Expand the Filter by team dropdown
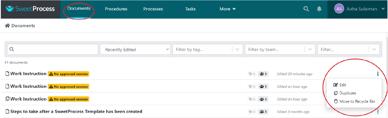Image resolution: width=388 pixels, height=118 pixels. [310, 50]
